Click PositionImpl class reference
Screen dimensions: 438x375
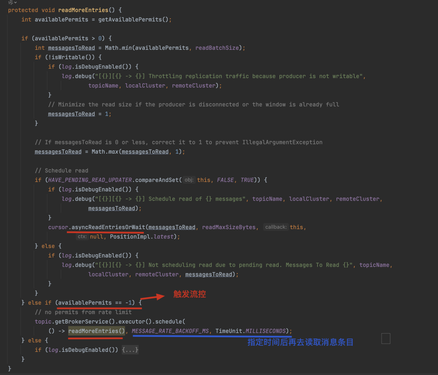[130, 236]
